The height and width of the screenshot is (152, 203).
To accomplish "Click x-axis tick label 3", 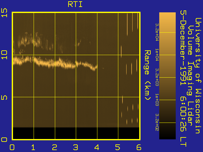I will click(75, 147).
